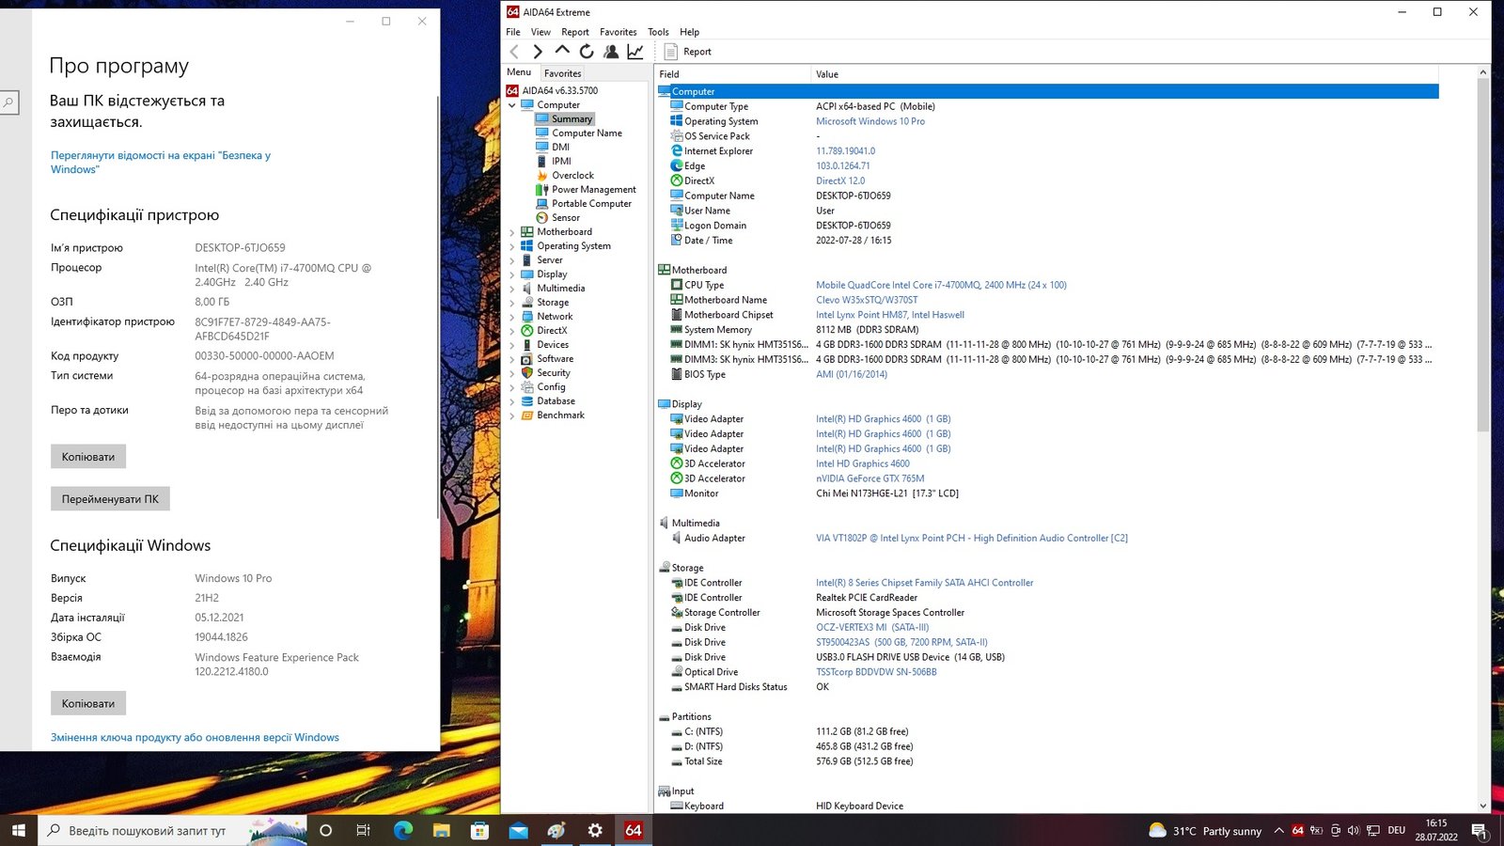
Task: Open the graph chart icon in toolbar
Action: (x=635, y=52)
